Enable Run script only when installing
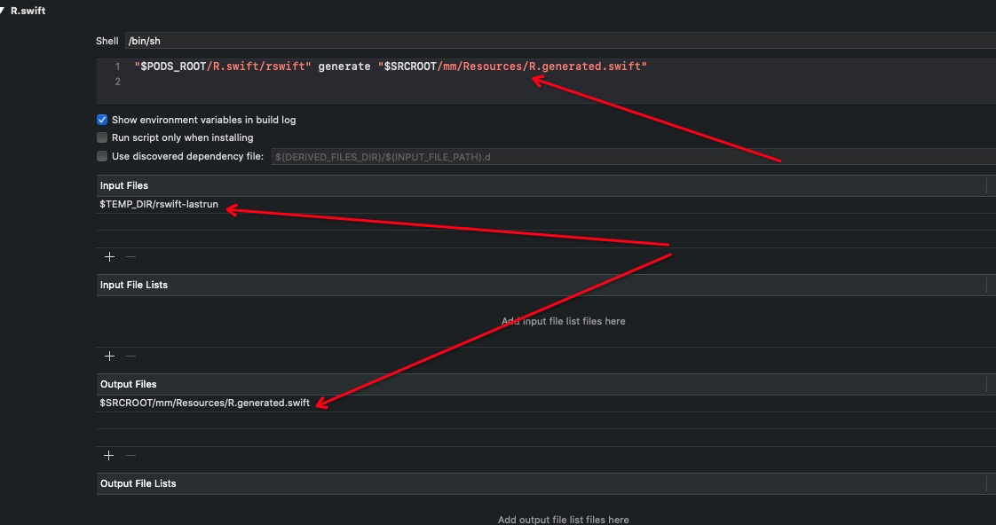Viewport: 996px width, 525px height. coord(102,137)
